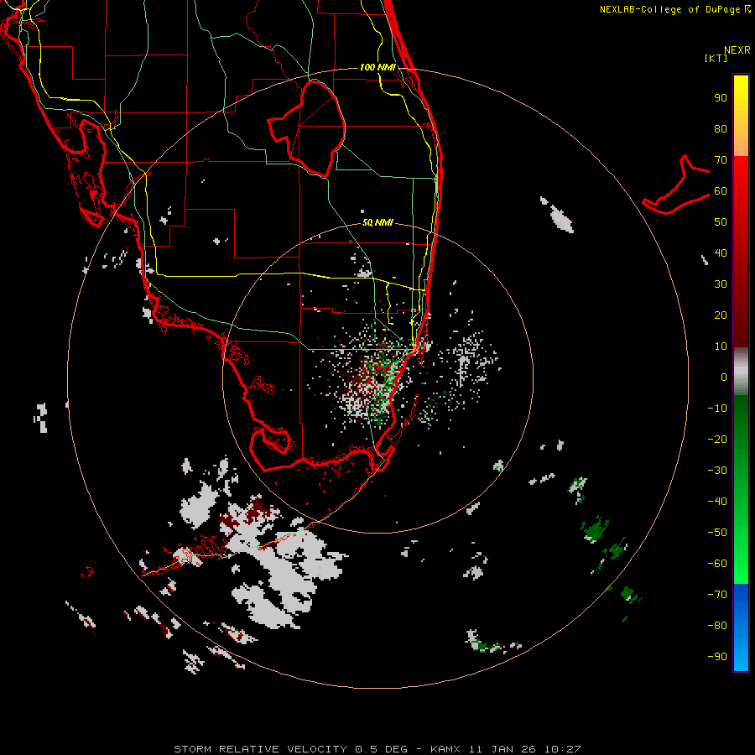755x755 pixels.
Task: Click the positive 70 value on velocity scale
Action: (x=721, y=160)
